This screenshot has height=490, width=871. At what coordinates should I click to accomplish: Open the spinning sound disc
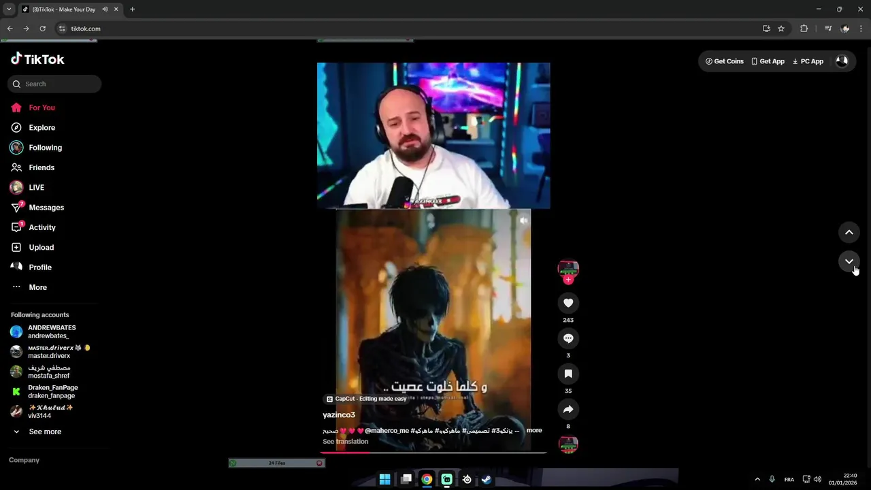568,444
